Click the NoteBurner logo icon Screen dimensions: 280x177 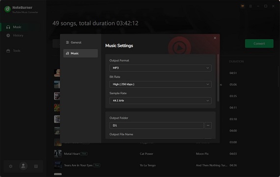click(x=7, y=9)
